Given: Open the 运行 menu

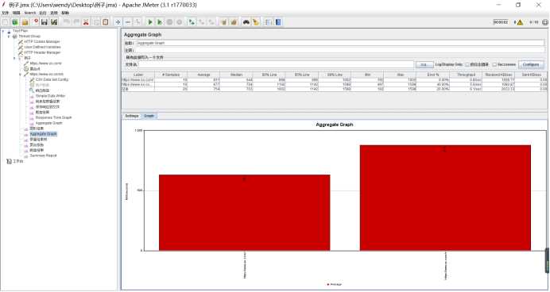Looking at the screenshot, I should (x=42, y=13).
